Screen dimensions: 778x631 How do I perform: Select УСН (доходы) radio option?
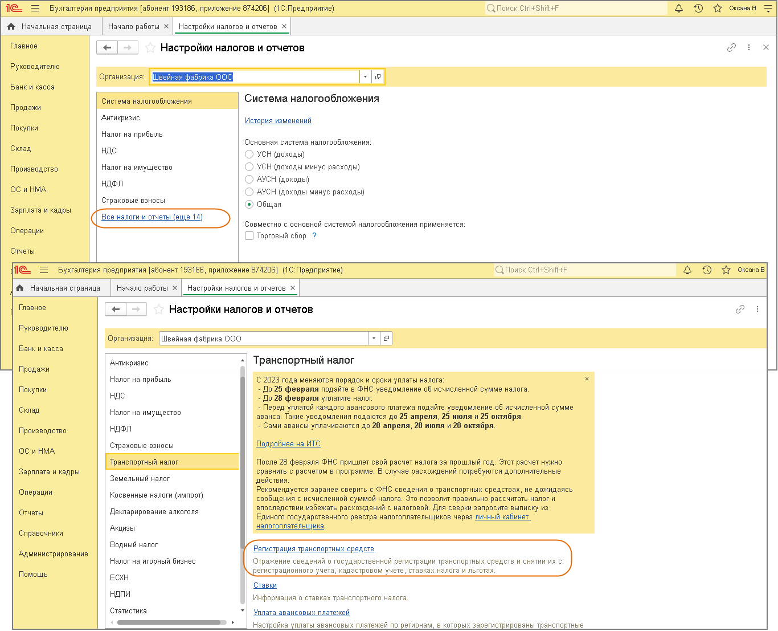[249, 154]
